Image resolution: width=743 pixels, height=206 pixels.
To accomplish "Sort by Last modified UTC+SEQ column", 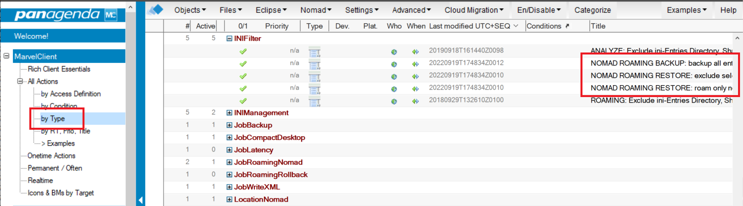I will [474, 26].
